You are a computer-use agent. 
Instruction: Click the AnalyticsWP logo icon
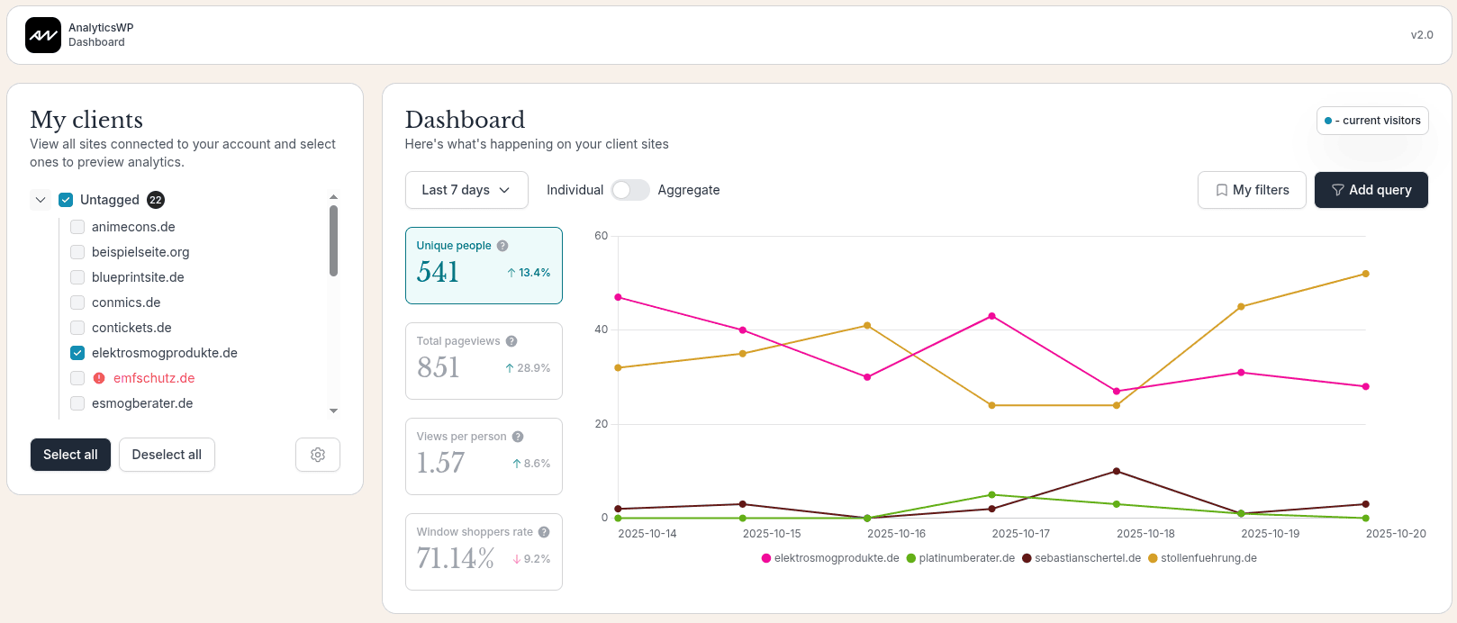43,35
